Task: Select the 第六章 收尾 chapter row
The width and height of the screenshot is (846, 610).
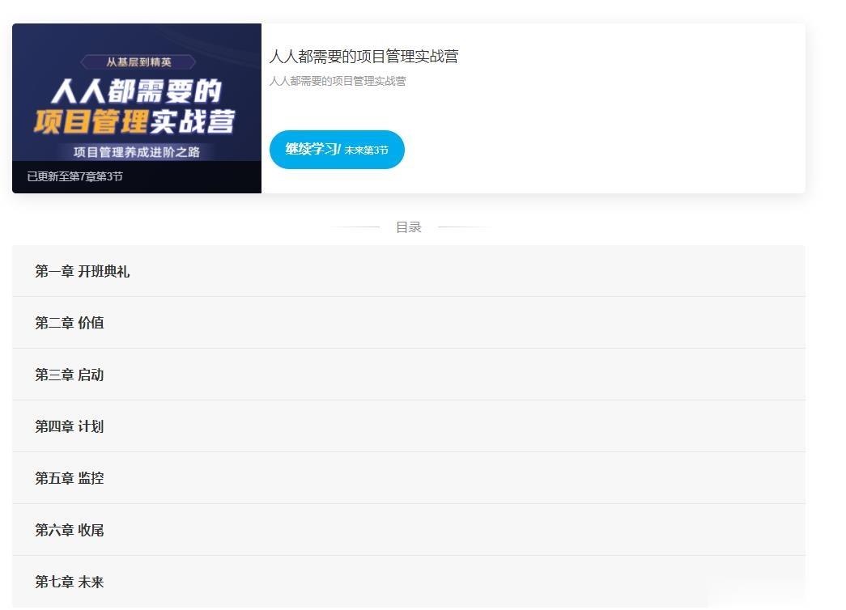Action: click(409, 530)
